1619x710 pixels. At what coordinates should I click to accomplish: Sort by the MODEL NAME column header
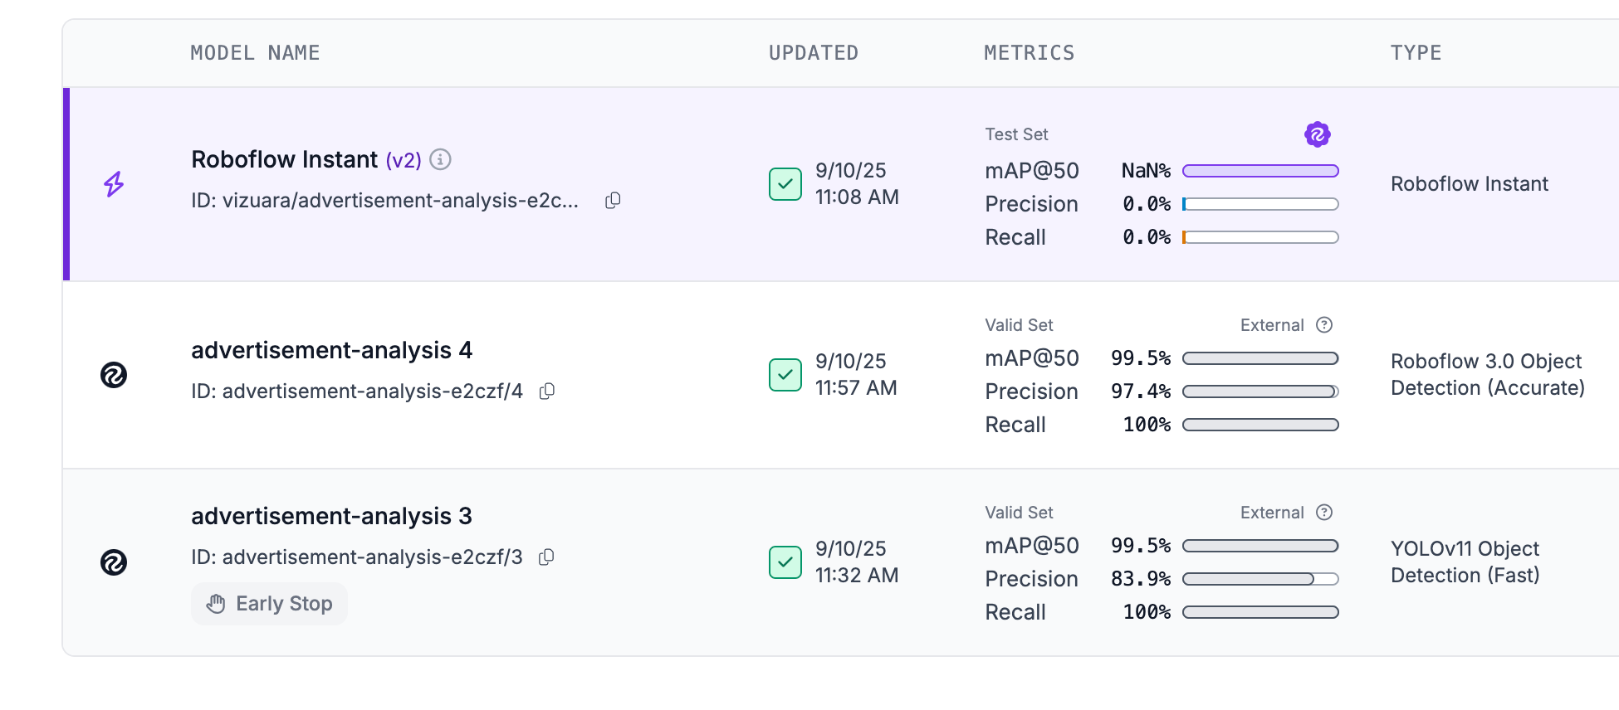tap(255, 53)
